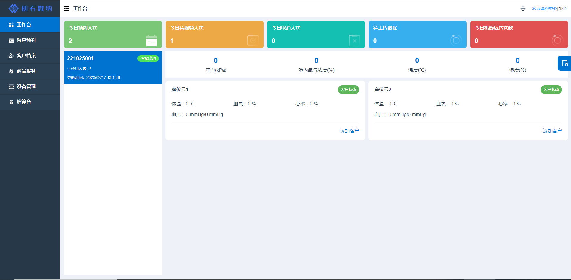
Task: Click 客户状态 badge on 座位号1
Action: pyautogui.click(x=348, y=90)
